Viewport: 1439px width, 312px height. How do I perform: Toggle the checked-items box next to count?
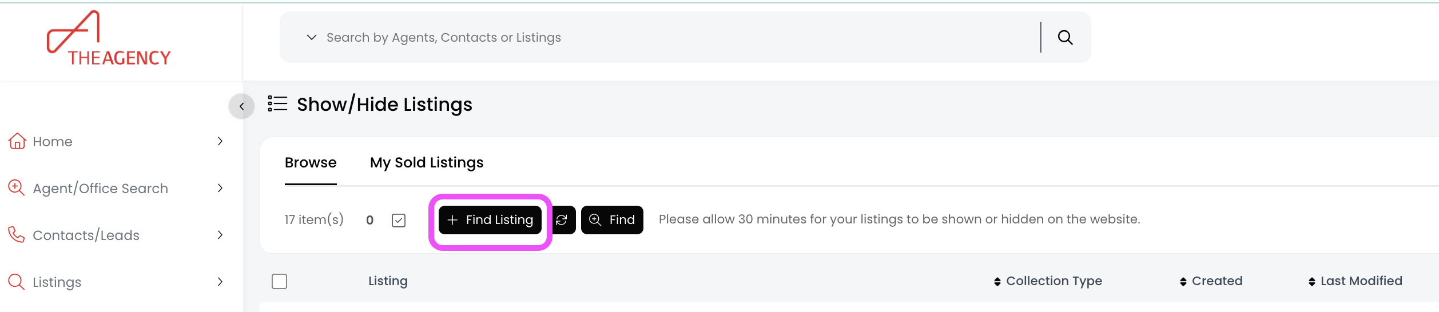[399, 220]
